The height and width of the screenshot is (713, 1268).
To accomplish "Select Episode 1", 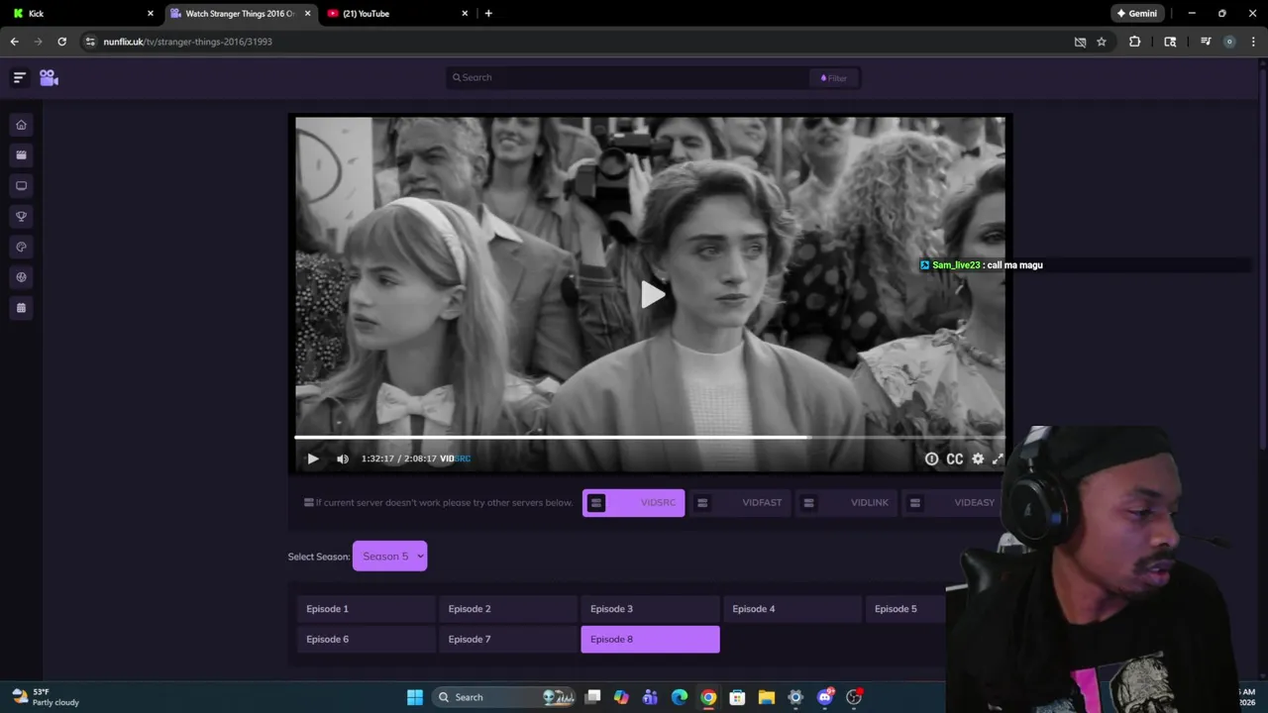I will coord(366,609).
